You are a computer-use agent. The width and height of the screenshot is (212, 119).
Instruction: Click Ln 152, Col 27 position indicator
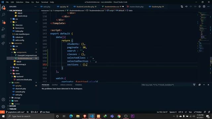click(x=162, y=112)
